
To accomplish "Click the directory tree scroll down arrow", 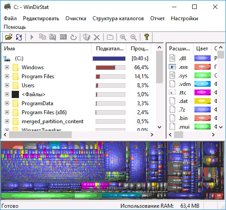I will pos(159,127).
